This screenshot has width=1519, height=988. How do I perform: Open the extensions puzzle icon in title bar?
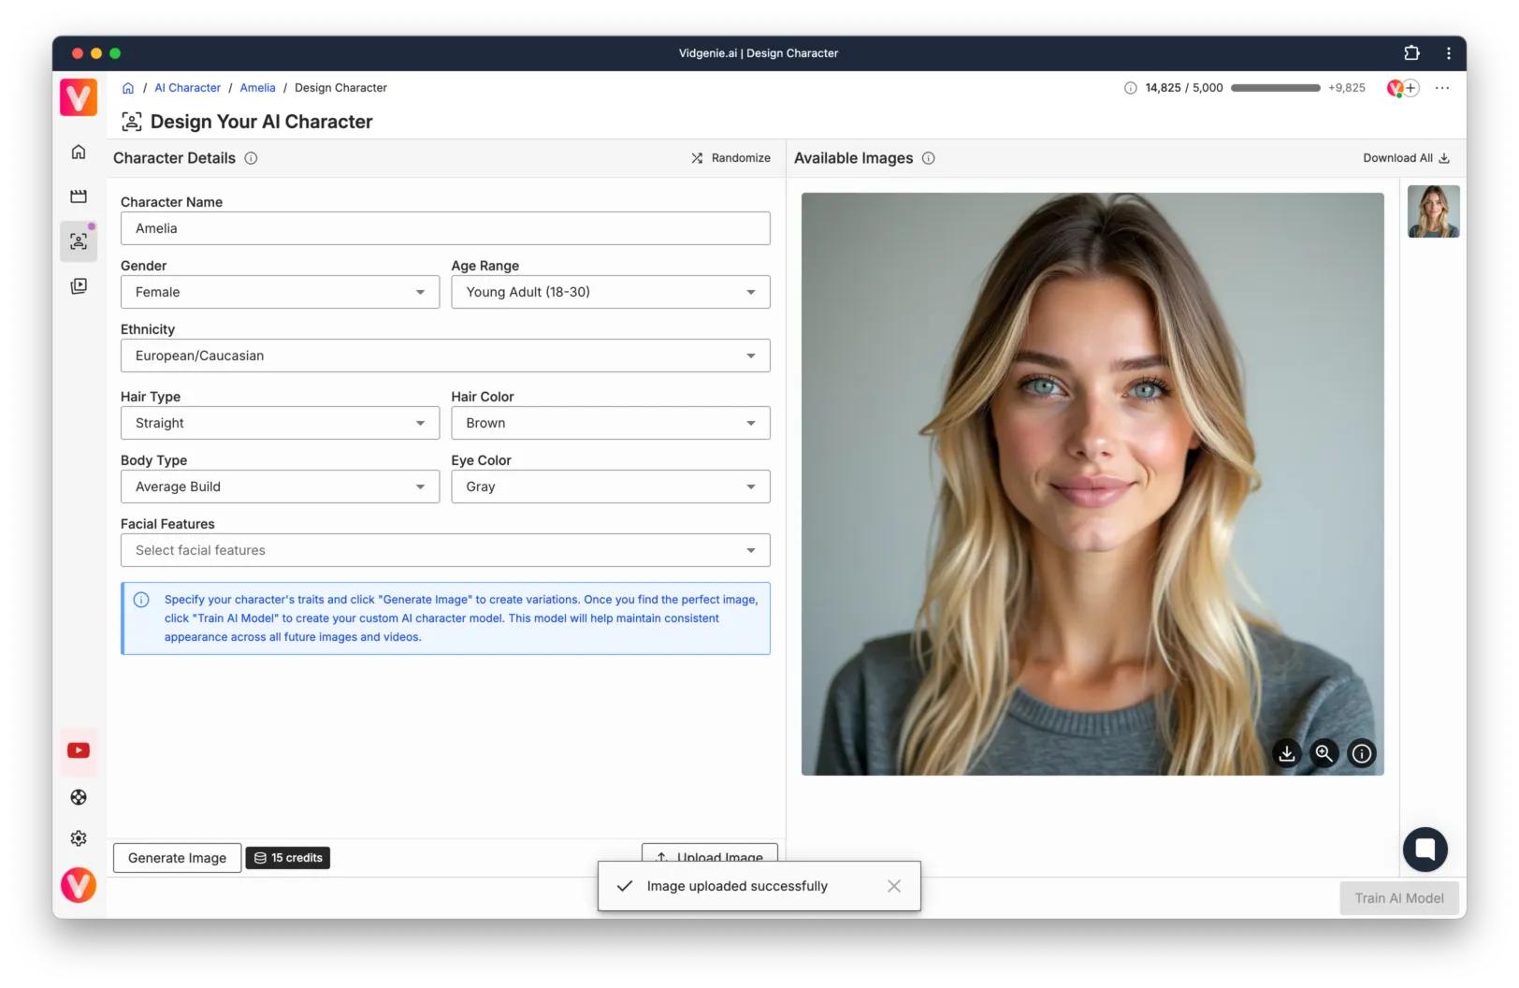1411,53
